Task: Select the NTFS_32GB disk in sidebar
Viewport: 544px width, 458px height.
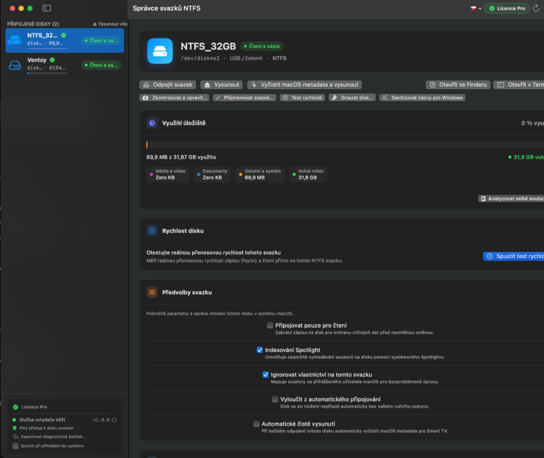Action: point(65,41)
